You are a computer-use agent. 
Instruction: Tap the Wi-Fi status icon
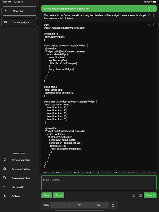click(145, 2)
